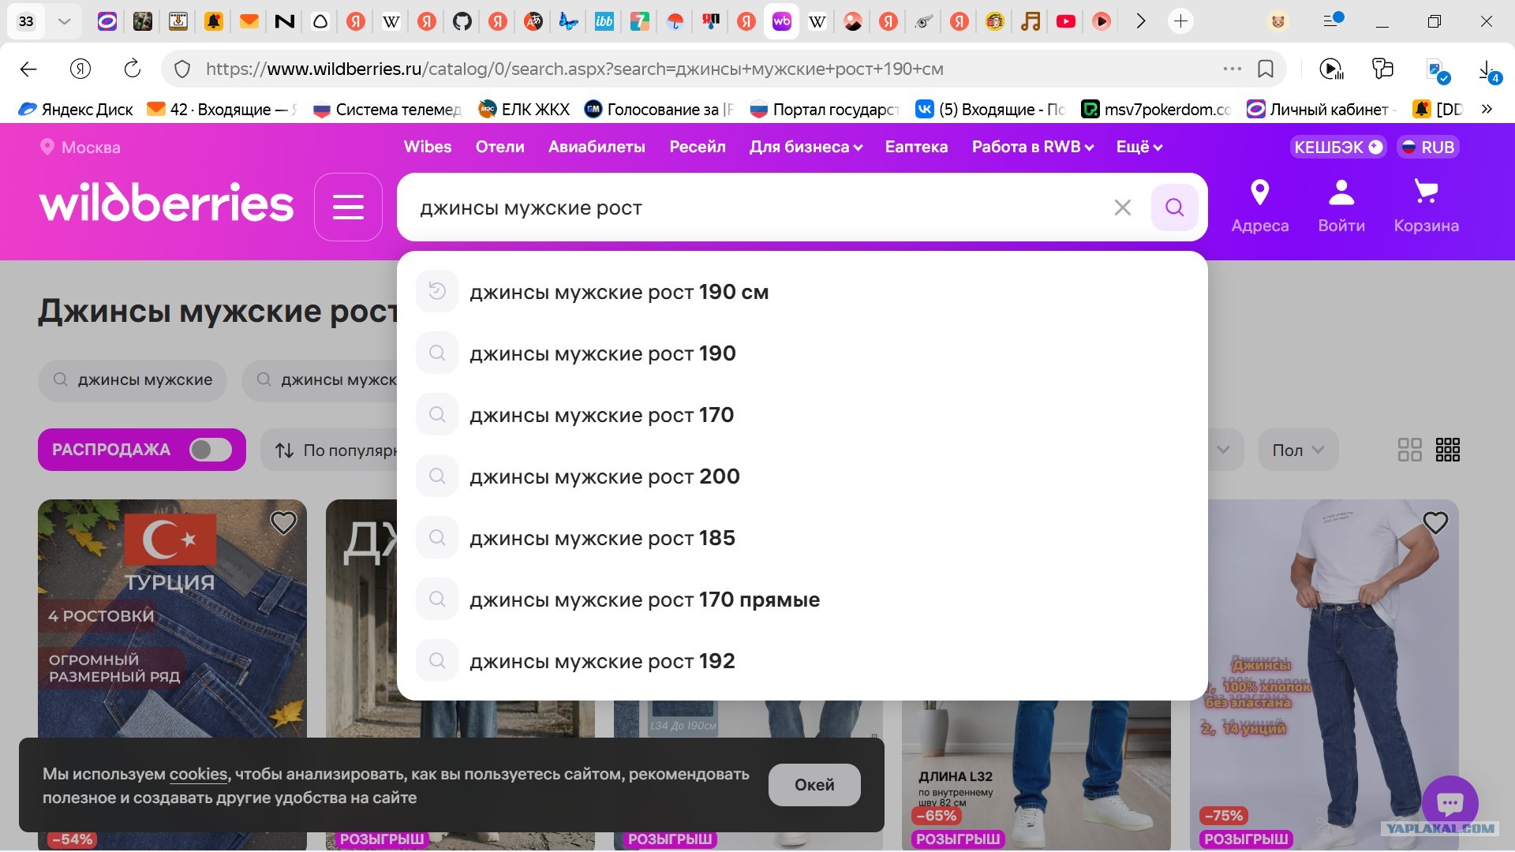
Task: Click the Войти profile icon
Action: pos(1341,207)
